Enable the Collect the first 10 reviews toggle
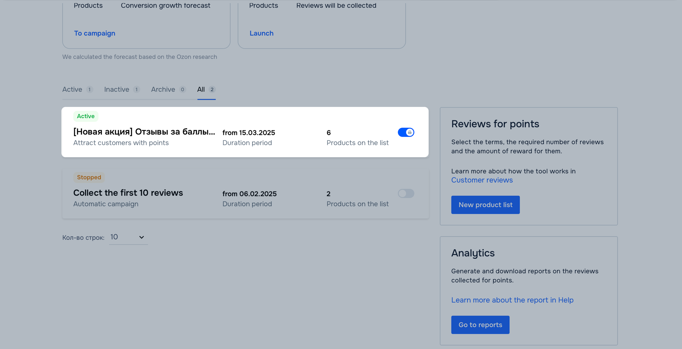 [x=406, y=193]
